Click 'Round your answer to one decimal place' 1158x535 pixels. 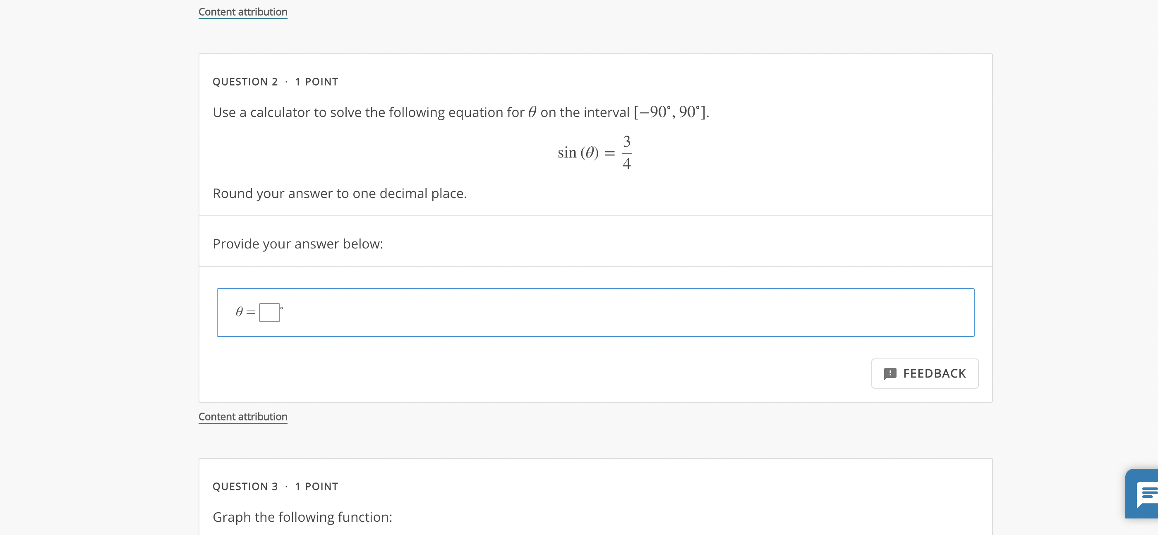point(340,193)
